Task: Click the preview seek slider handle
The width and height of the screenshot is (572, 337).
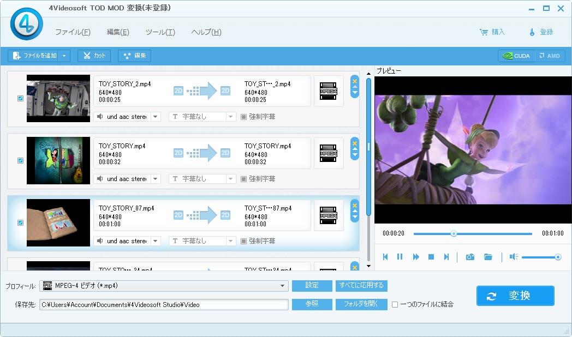Action: (454, 233)
